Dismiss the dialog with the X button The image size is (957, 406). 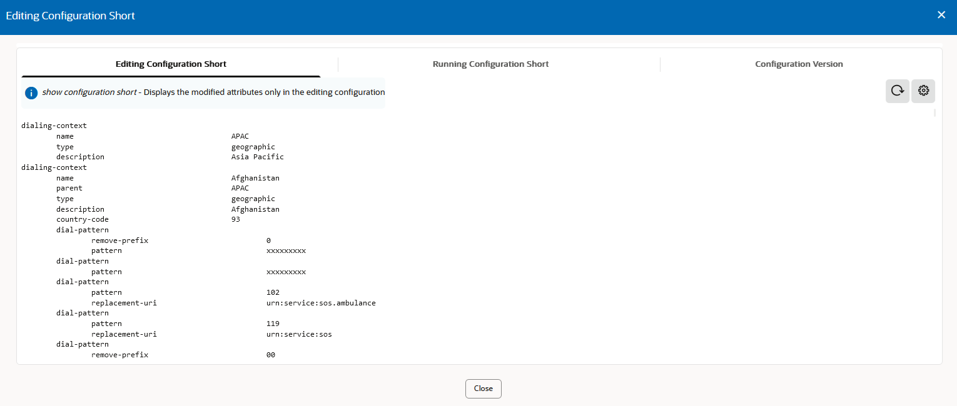pos(941,14)
